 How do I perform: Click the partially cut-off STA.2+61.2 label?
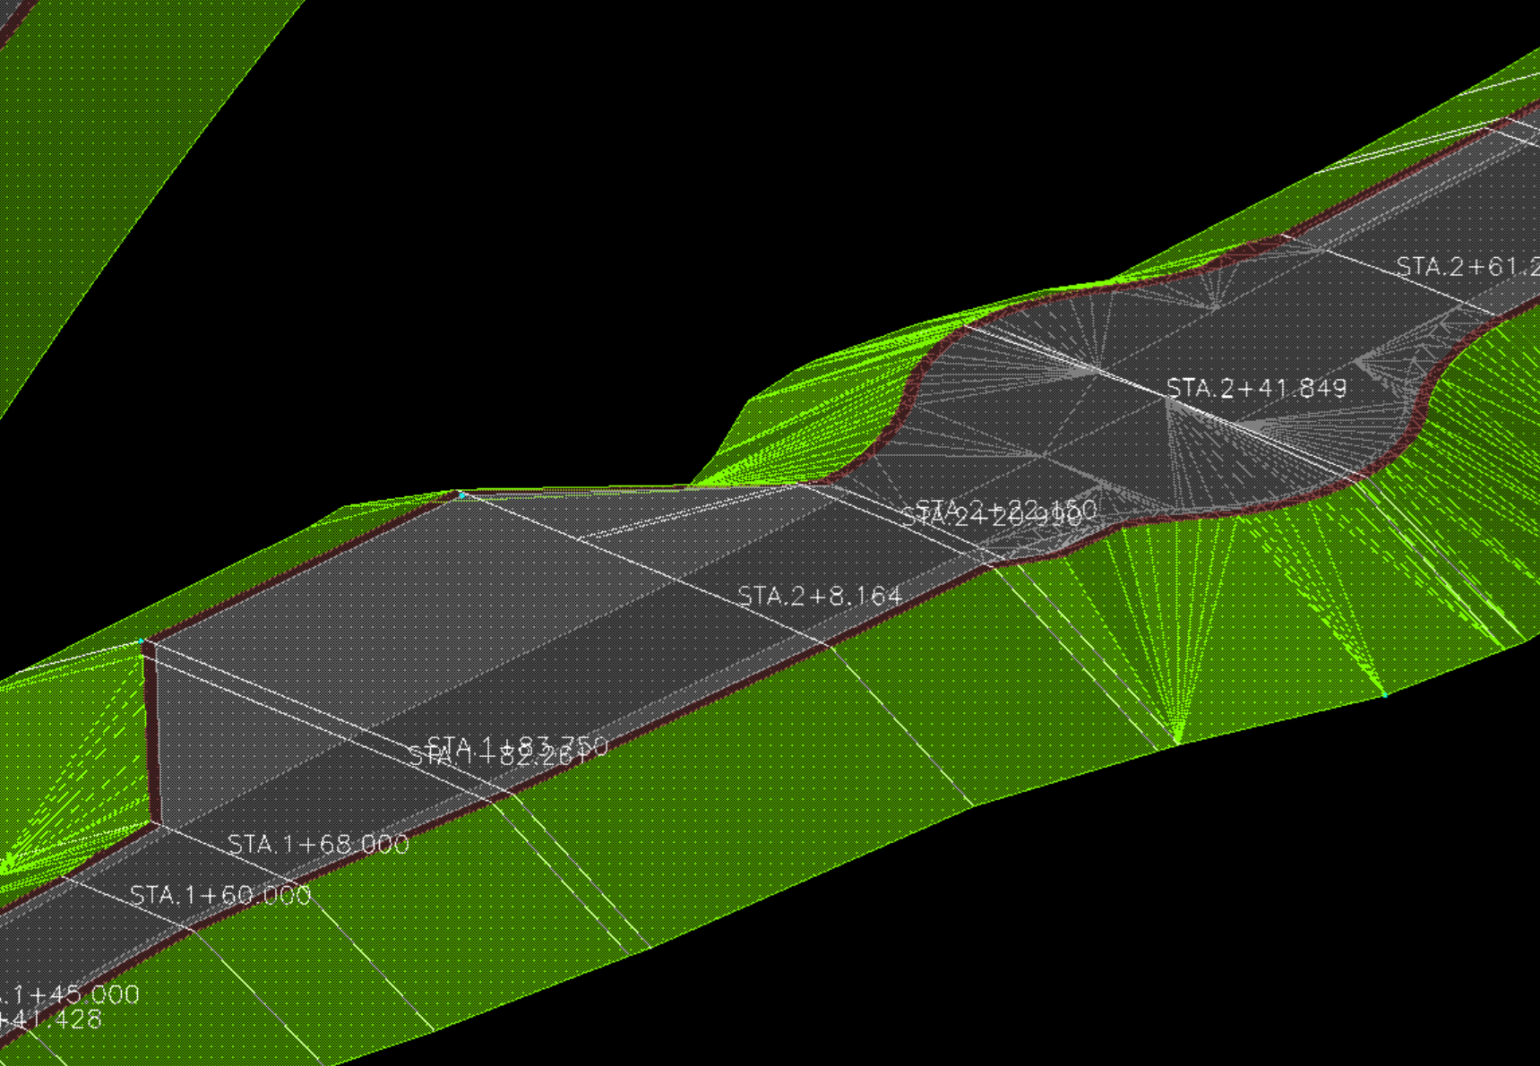pos(1467,267)
